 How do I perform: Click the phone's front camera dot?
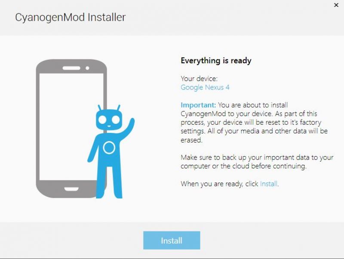pyautogui.click(x=87, y=68)
